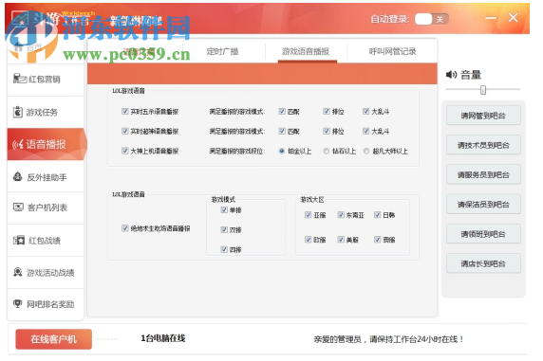The height and width of the screenshot is (361, 543).
Task: Go to the 客户机列表 sidebar section
Action: tap(46, 208)
